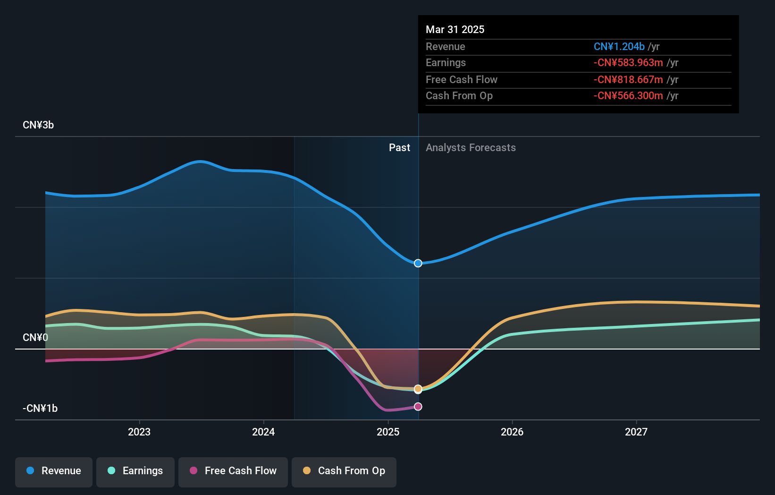Toggle the Cash From Op legend series

(x=344, y=472)
